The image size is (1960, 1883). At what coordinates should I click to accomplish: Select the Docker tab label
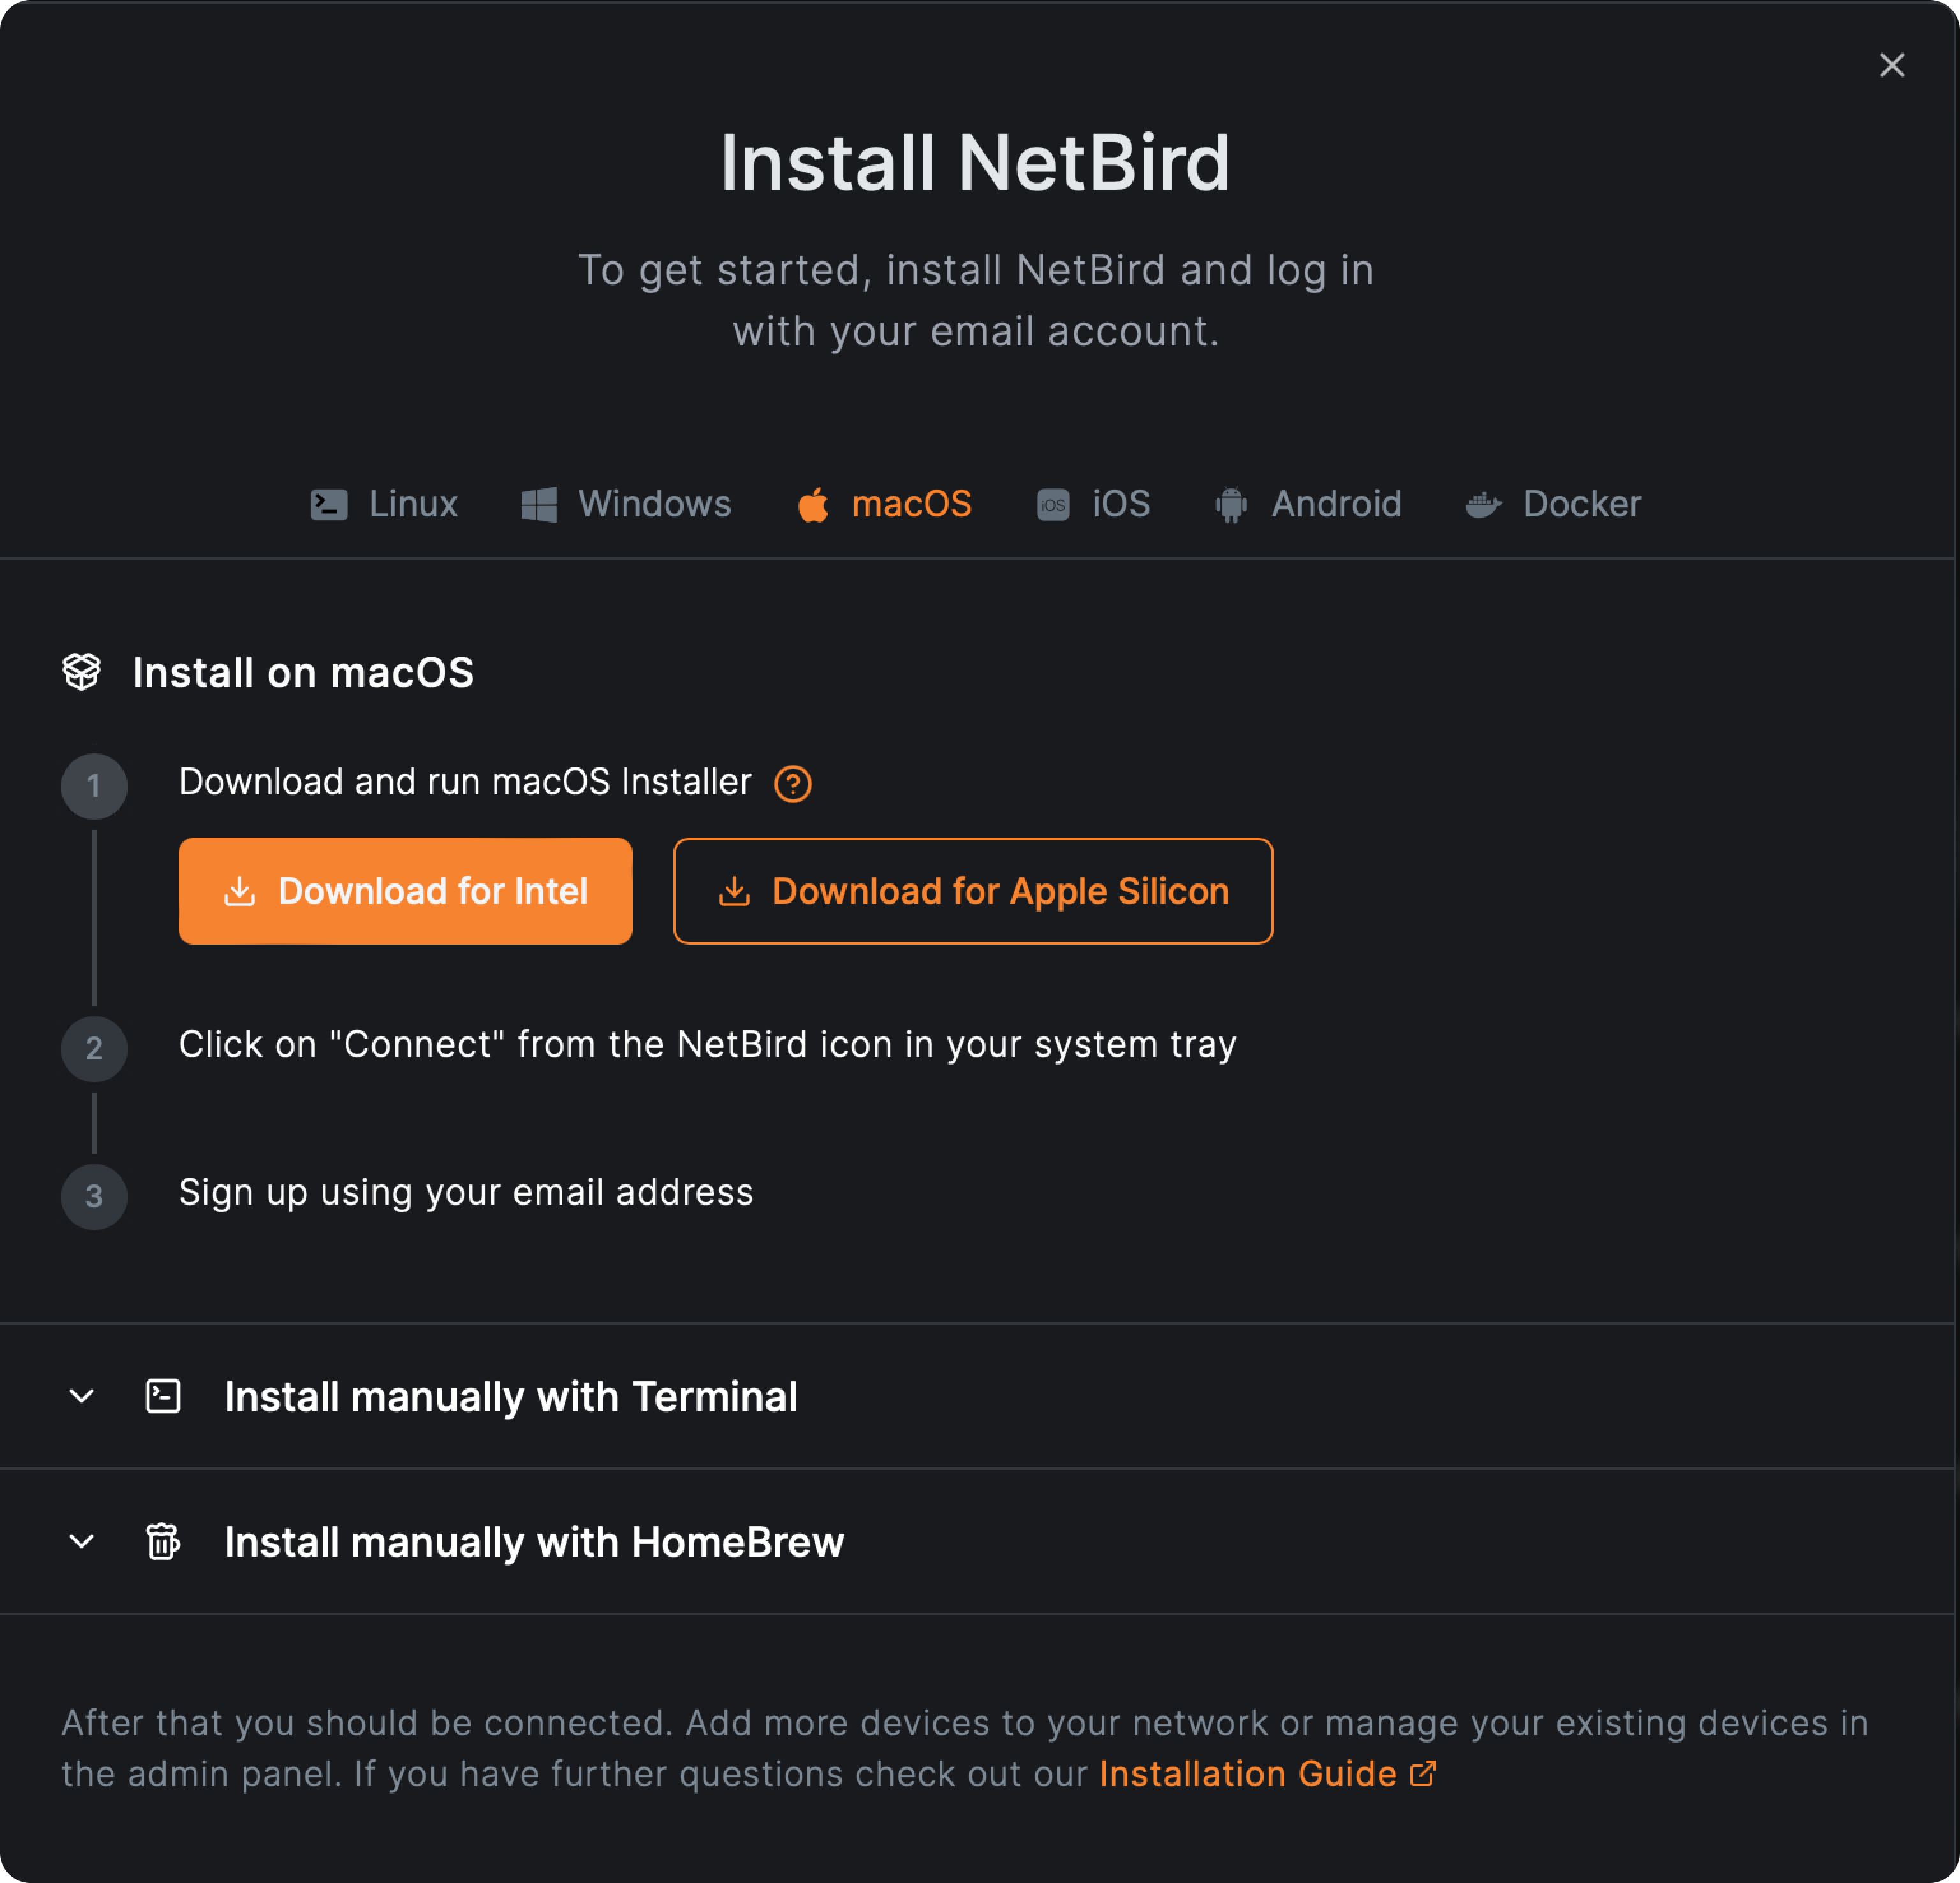[1581, 504]
